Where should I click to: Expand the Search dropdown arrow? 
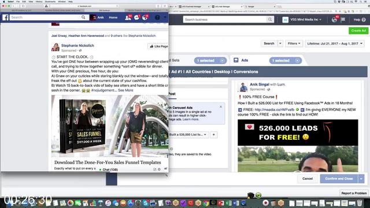[x=280, y=43]
